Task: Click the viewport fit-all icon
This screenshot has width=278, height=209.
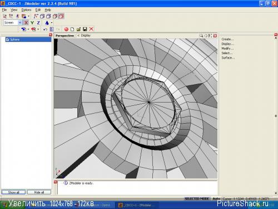Action: (210, 36)
